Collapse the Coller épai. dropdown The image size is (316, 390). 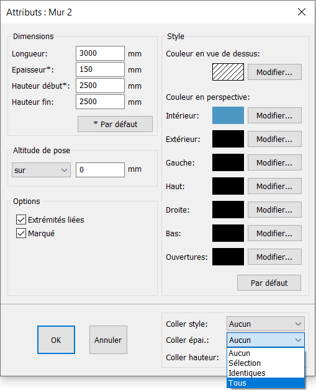(x=266, y=340)
